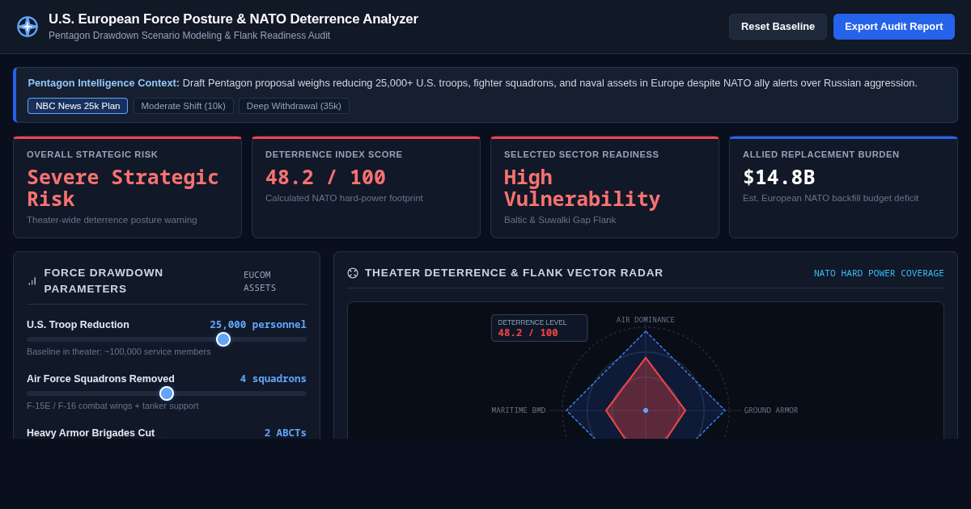Viewport: 971px width, 509px height.
Task: Click the Force Drawdown bar-chart icon
Action: pos(32,281)
